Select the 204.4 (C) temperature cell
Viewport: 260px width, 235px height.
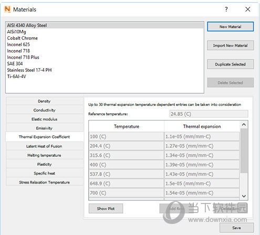pyautogui.click(x=126, y=146)
